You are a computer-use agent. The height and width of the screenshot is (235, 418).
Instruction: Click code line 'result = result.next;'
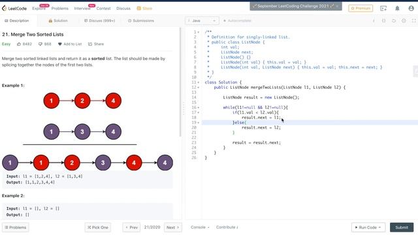click(257, 143)
